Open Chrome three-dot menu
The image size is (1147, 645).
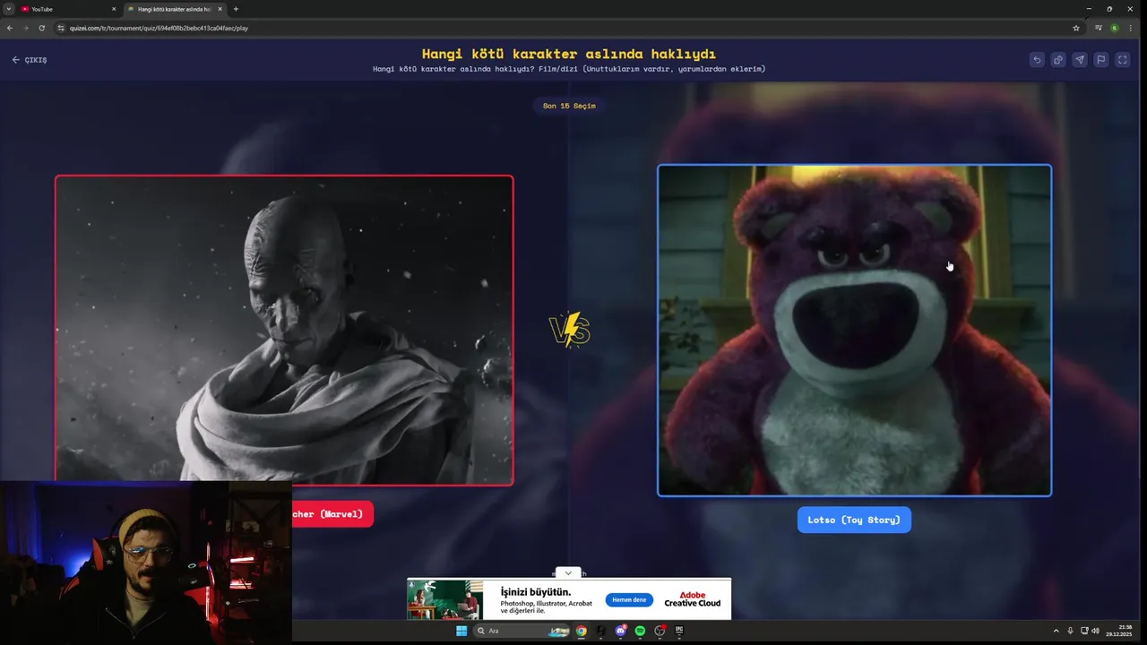(1130, 28)
